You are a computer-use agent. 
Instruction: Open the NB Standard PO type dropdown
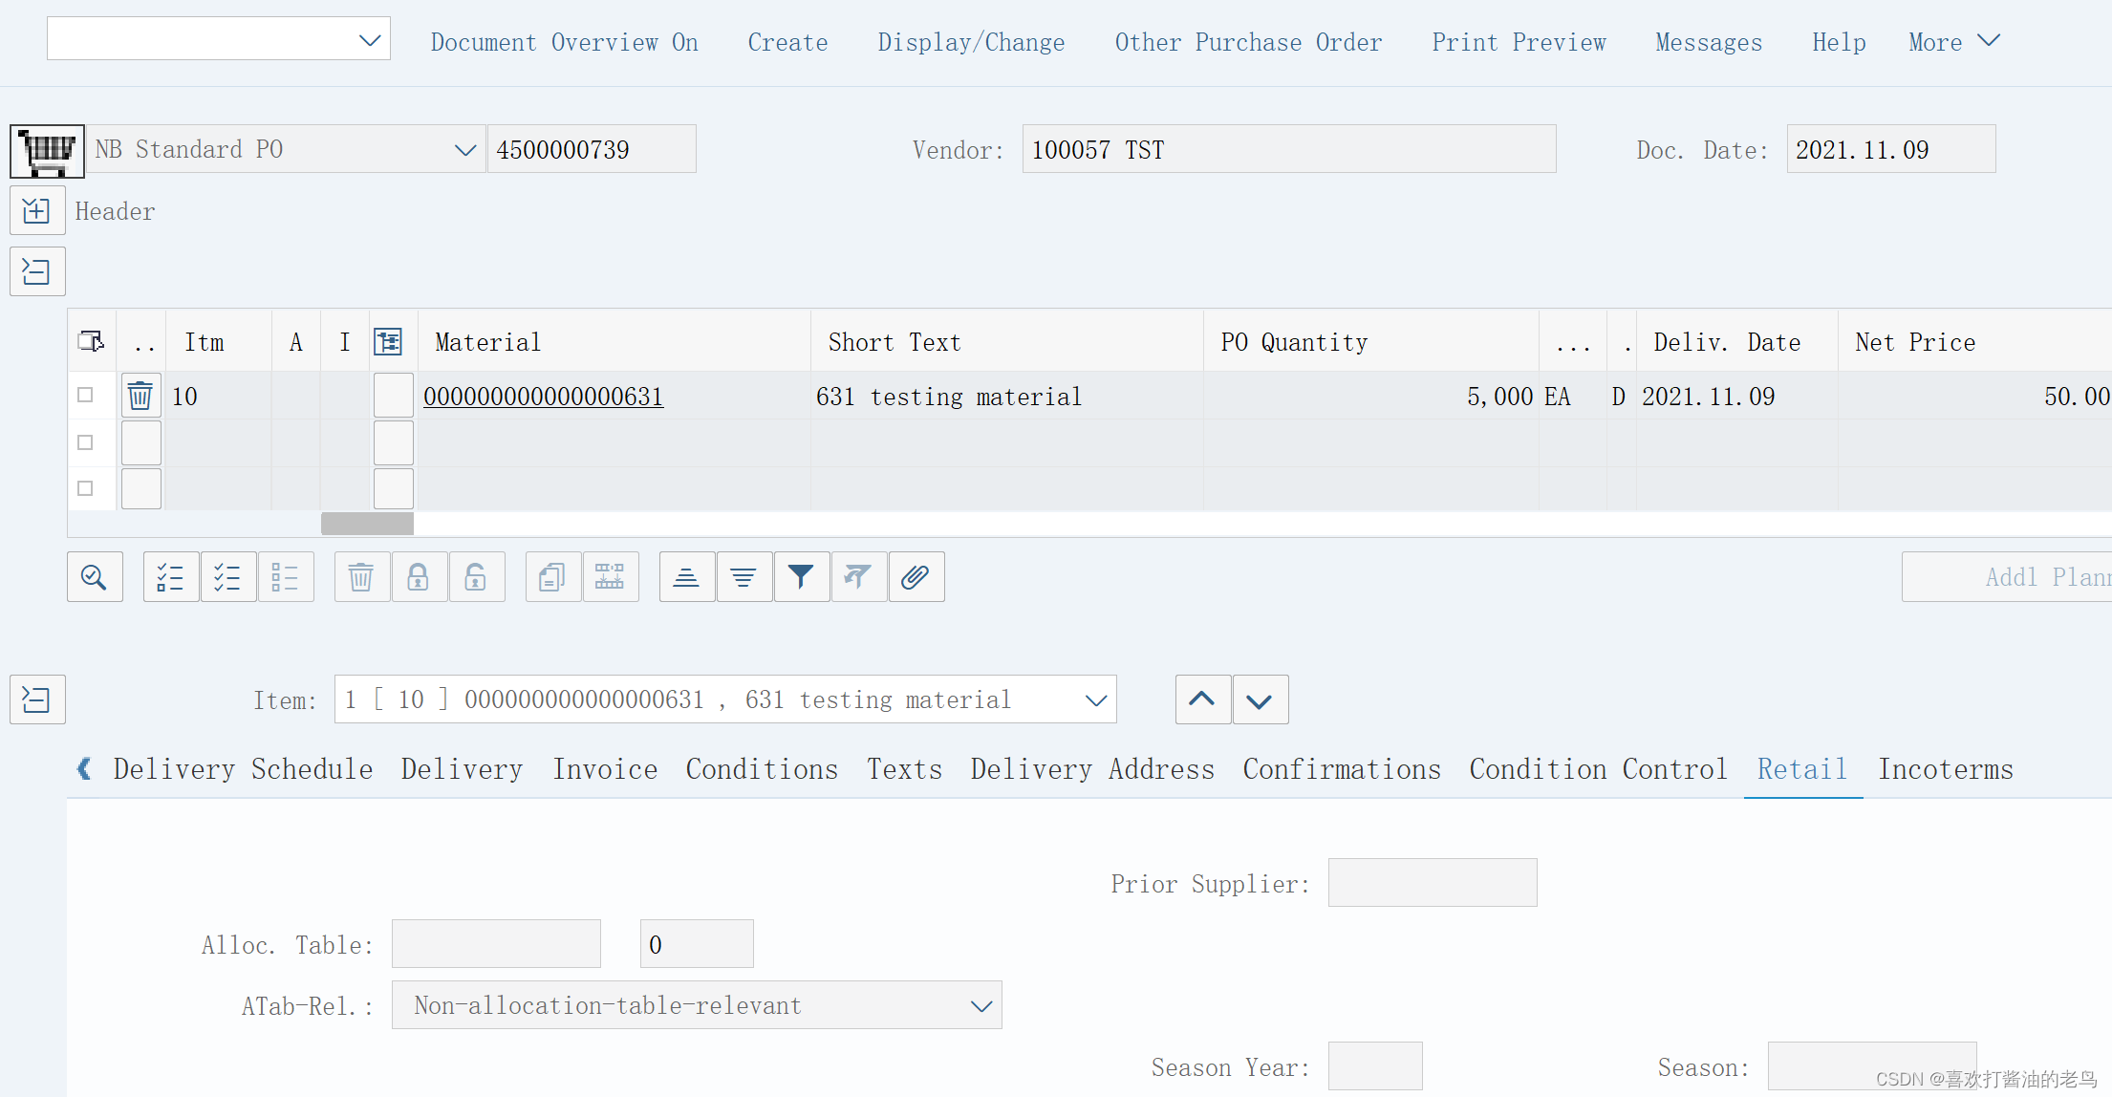(x=465, y=149)
